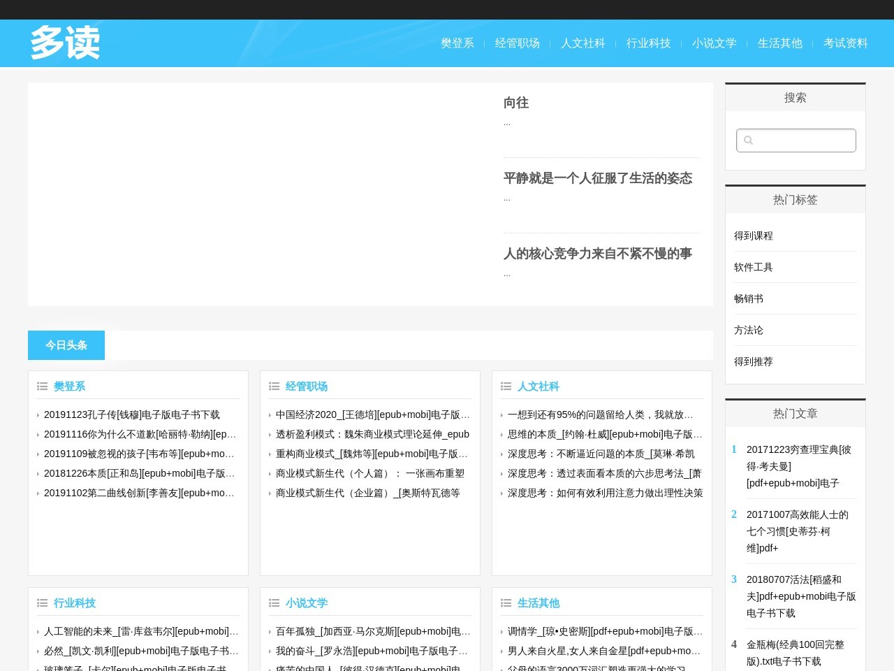The width and height of the screenshot is (894, 671).
Task: Open featured article 向往
Action: (516, 103)
